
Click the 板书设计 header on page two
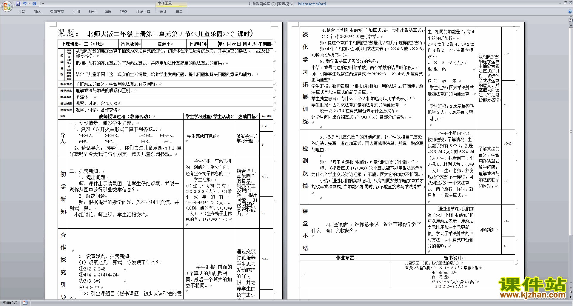coord(453,258)
